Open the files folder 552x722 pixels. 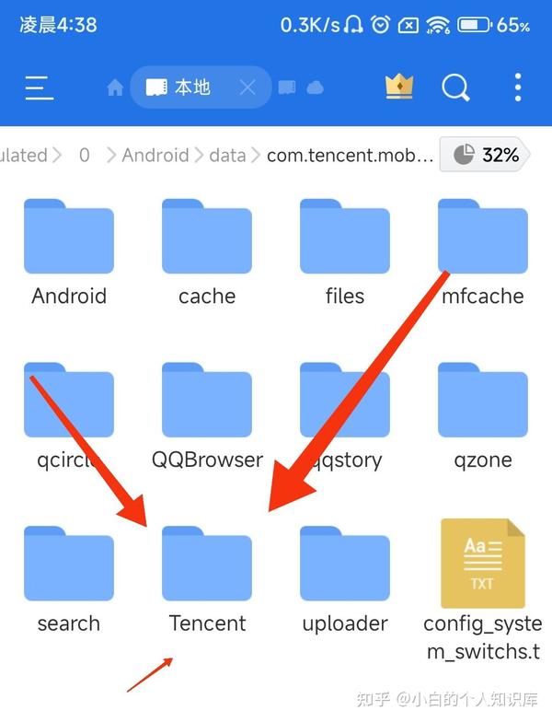pyautogui.click(x=345, y=253)
